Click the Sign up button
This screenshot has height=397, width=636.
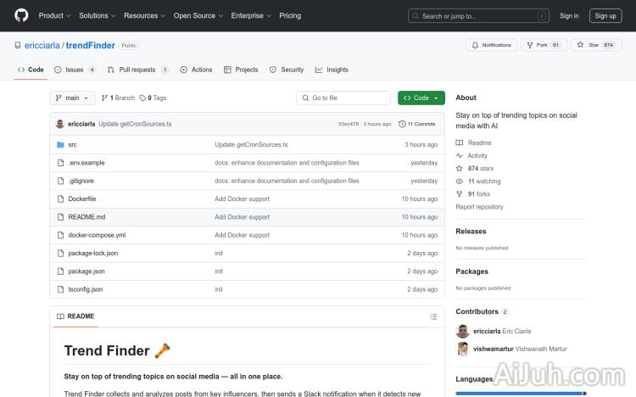(605, 15)
